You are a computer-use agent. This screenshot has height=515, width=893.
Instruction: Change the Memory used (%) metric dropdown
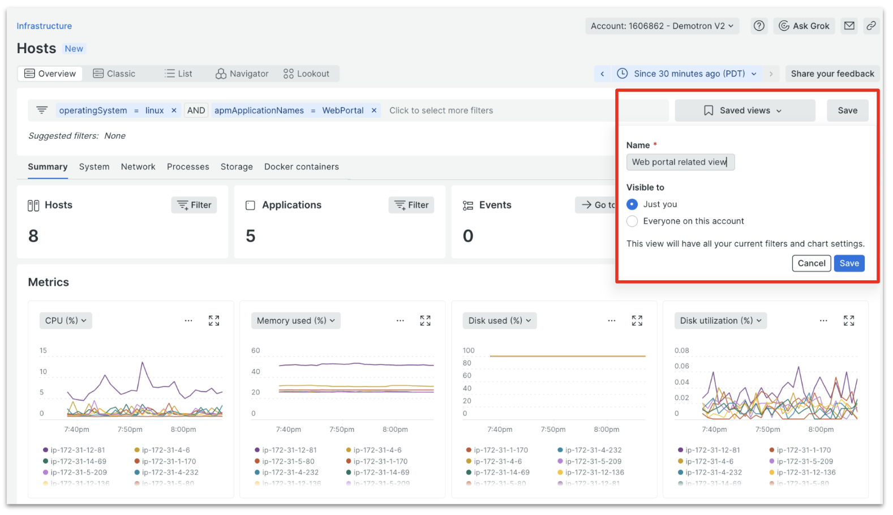tap(296, 321)
